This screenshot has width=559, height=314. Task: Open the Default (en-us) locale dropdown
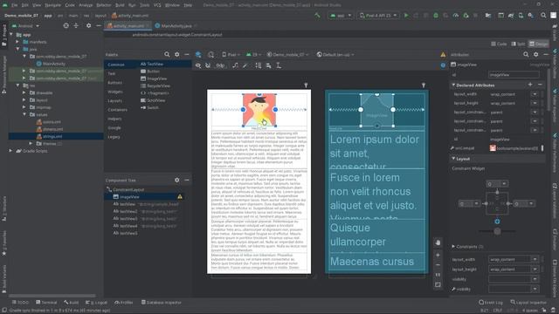[x=335, y=54]
